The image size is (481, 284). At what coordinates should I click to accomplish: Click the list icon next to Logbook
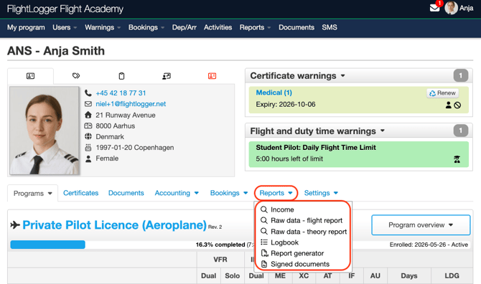(263, 242)
